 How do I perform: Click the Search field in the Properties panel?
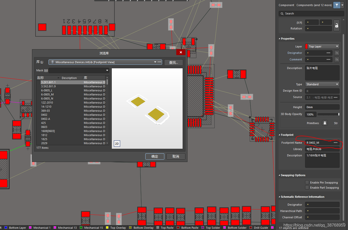pos(311,13)
